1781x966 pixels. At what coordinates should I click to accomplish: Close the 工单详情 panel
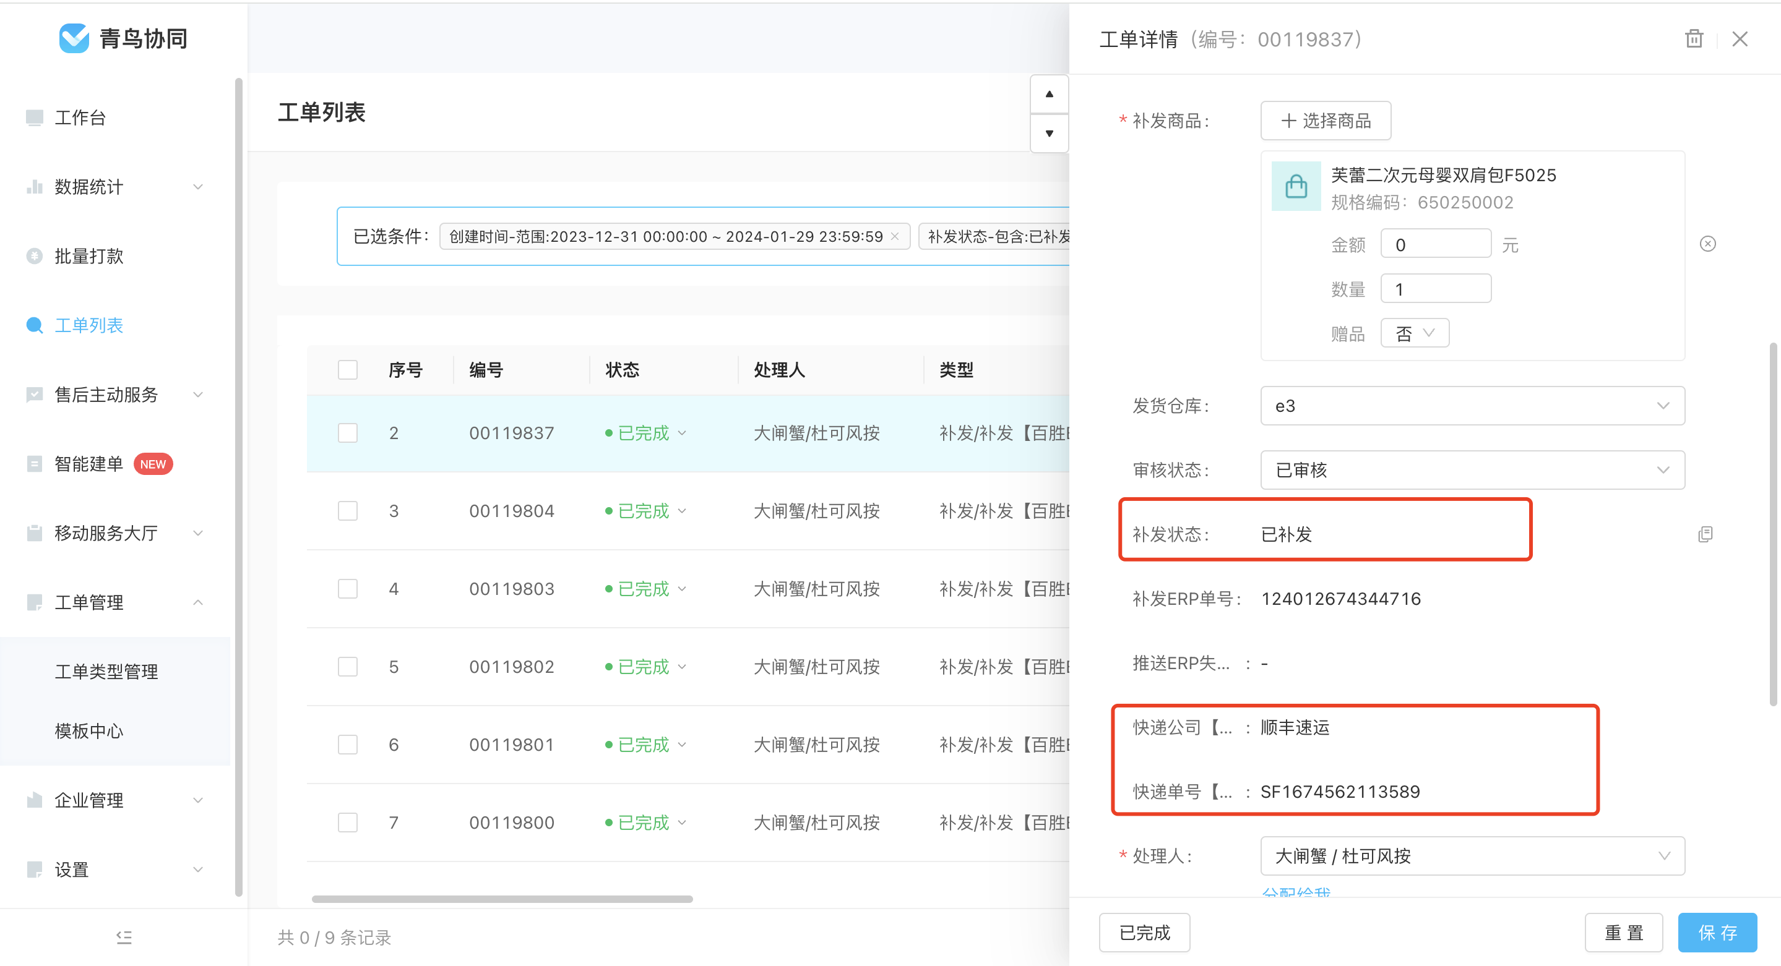(x=1740, y=39)
